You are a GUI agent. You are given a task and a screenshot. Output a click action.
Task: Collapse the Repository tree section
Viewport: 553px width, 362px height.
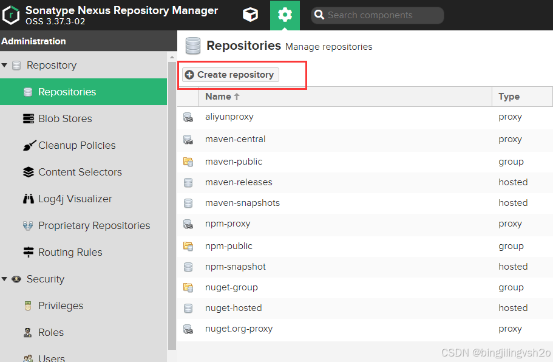tap(4, 65)
